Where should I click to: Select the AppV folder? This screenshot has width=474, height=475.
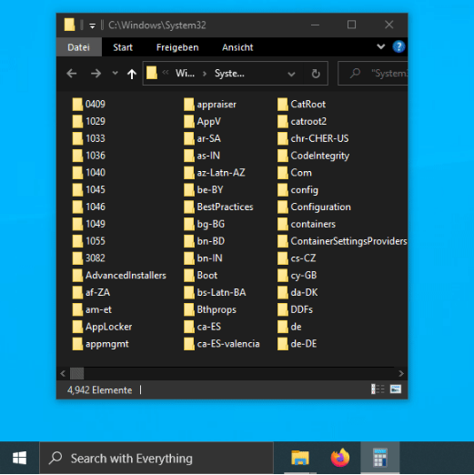(202, 121)
